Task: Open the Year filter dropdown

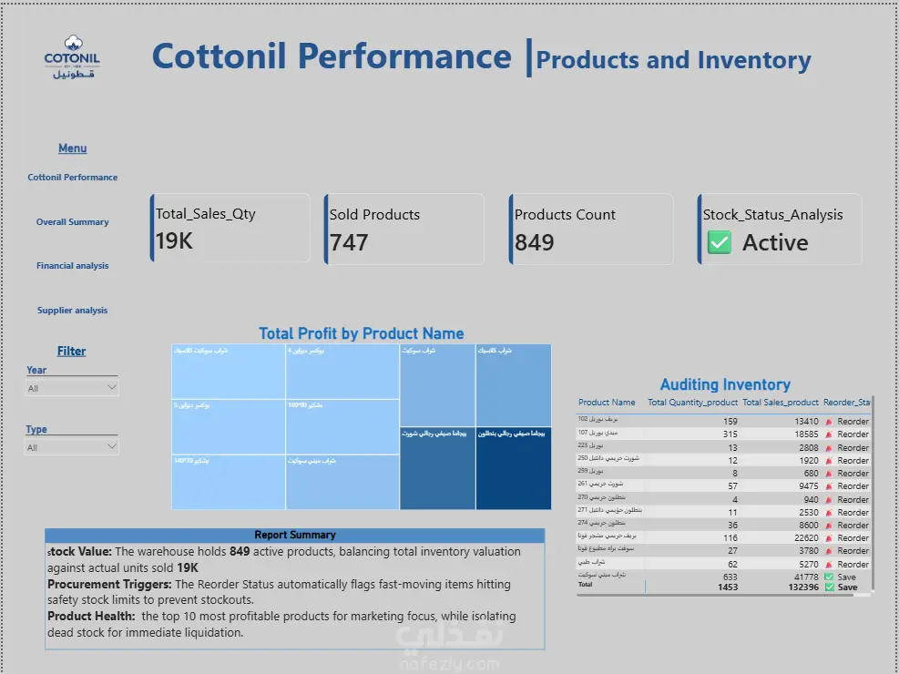Action: (x=72, y=388)
